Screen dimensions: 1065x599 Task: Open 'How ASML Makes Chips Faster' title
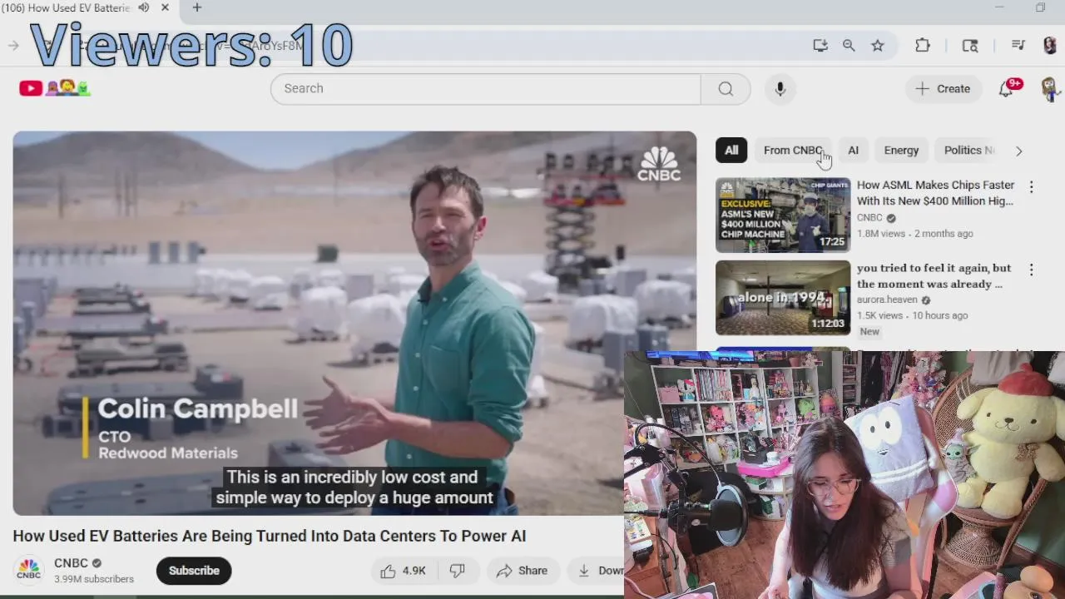[935, 193]
